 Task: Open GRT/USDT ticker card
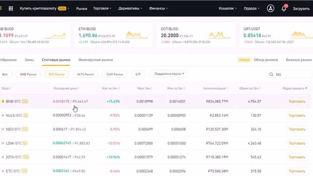(276, 35)
